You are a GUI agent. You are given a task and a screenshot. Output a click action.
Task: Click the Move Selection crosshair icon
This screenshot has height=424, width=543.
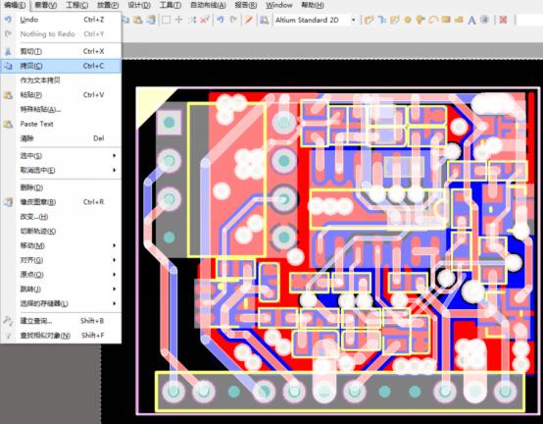pyautogui.click(x=178, y=20)
